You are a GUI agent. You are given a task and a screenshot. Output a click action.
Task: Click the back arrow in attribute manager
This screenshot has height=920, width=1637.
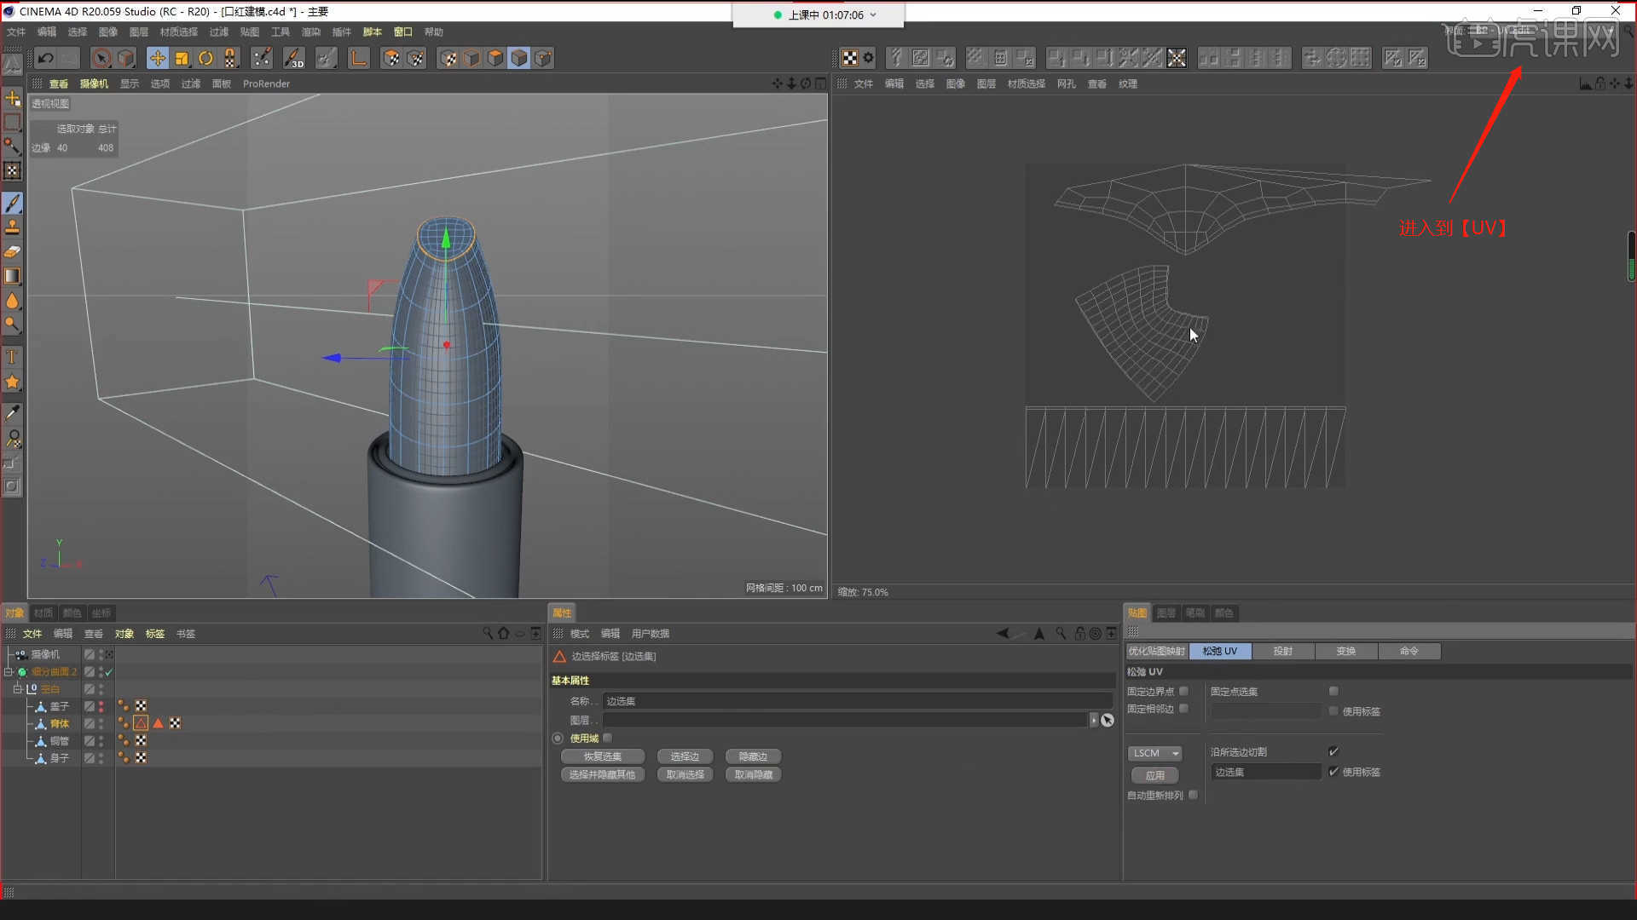(x=1003, y=633)
